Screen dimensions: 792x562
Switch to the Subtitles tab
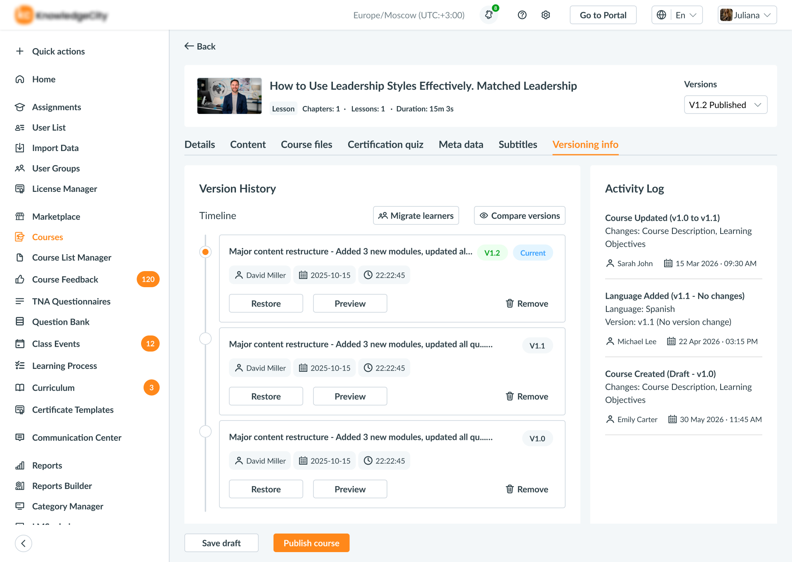(518, 144)
